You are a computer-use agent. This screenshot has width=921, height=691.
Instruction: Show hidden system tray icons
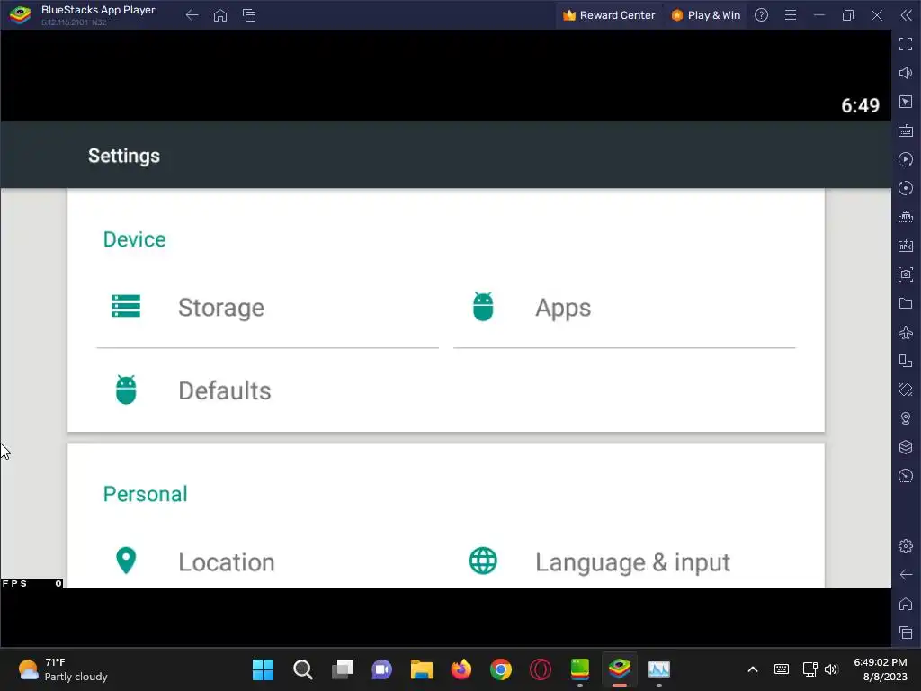pos(753,669)
